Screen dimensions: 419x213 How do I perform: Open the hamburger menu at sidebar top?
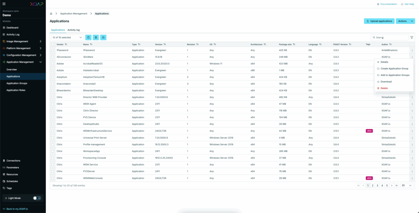click(4, 4)
